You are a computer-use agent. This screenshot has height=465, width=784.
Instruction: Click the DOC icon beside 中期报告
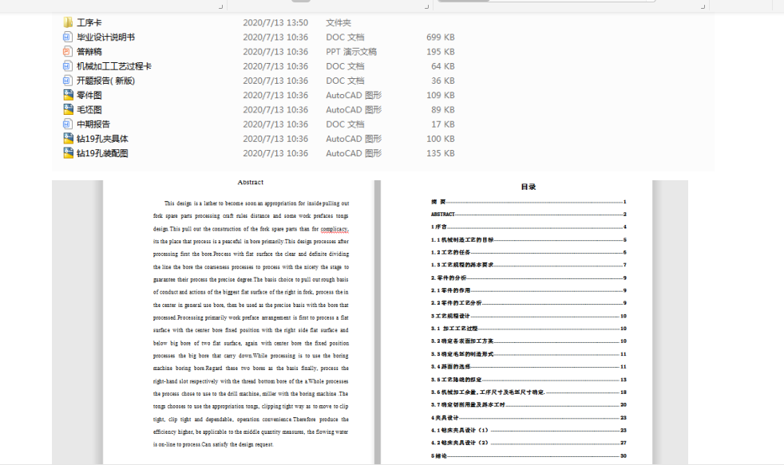point(68,124)
